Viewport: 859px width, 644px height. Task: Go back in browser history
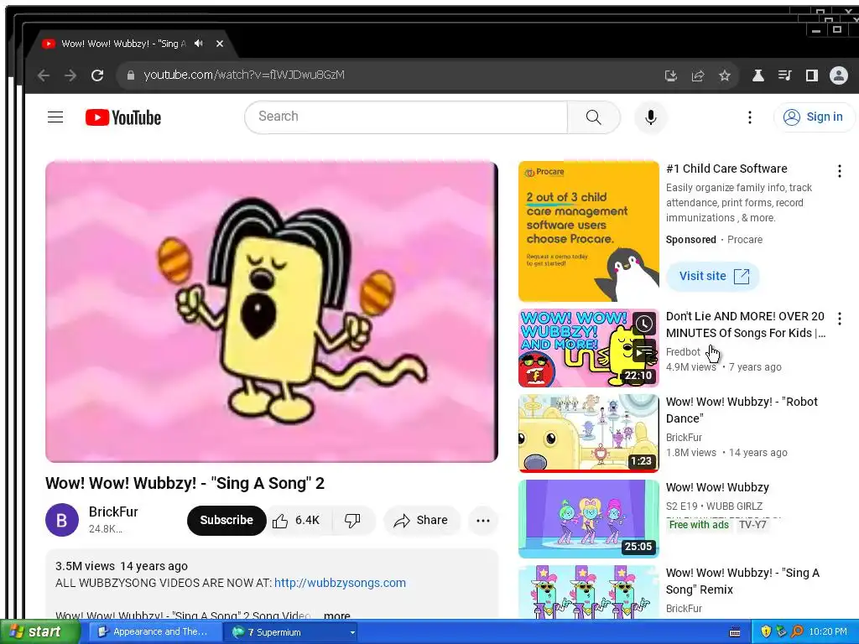coord(44,75)
